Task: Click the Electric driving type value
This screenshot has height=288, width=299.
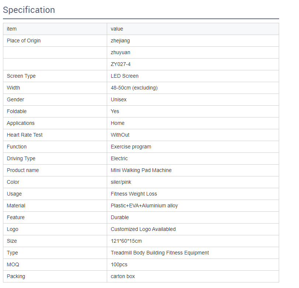Action: coord(119,158)
